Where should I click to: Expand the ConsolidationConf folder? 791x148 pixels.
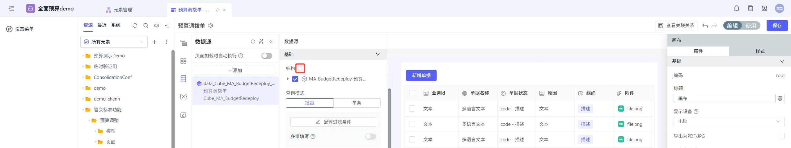(83, 77)
